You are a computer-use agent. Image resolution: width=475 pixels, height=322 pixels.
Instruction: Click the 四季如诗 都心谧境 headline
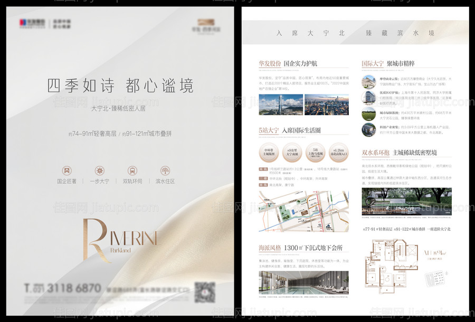[x=120, y=86]
